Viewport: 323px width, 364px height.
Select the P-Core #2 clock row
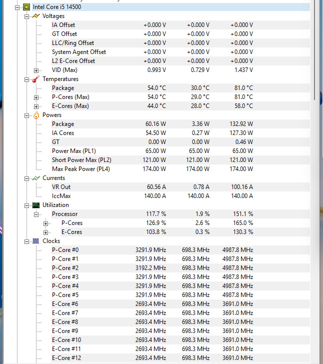click(65, 268)
